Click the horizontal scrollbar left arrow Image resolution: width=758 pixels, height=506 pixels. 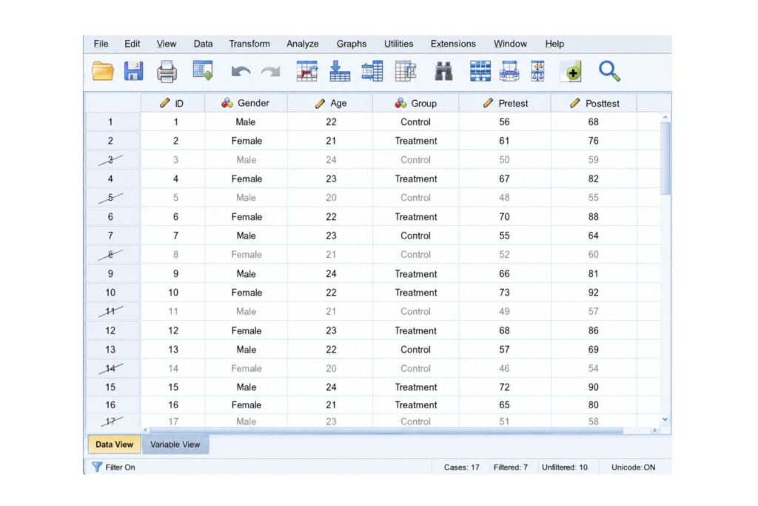click(145, 430)
